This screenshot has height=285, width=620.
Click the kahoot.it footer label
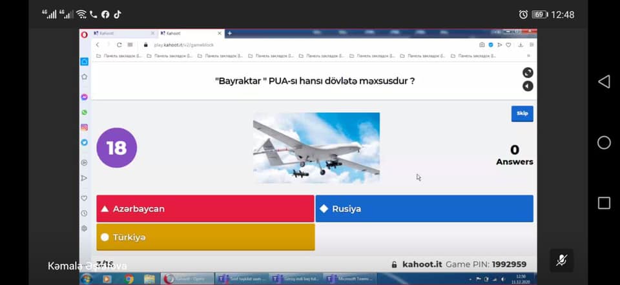click(x=422, y=264)
